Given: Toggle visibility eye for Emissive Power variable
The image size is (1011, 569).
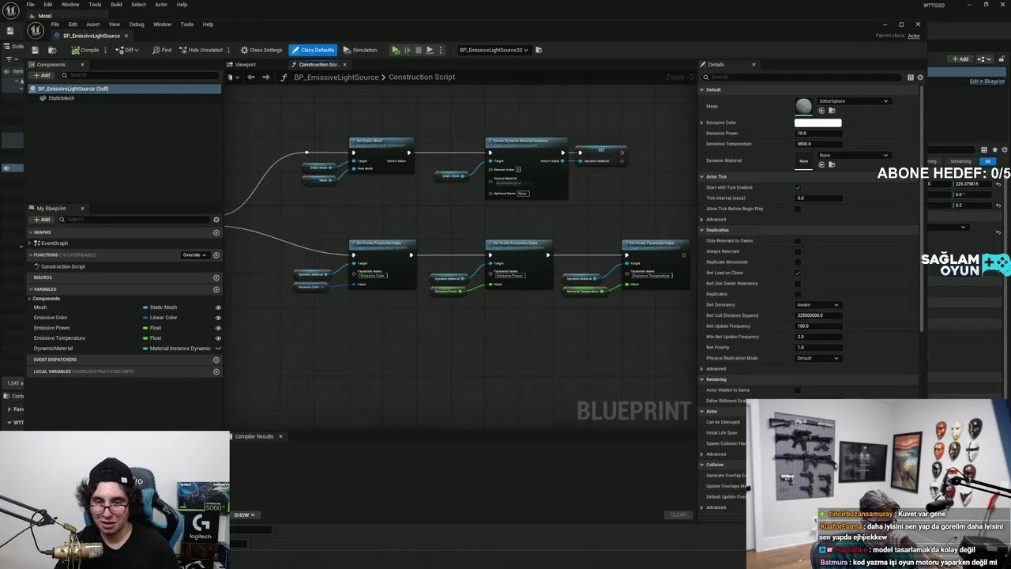Looking at the screenshot, I should point(218,328).
